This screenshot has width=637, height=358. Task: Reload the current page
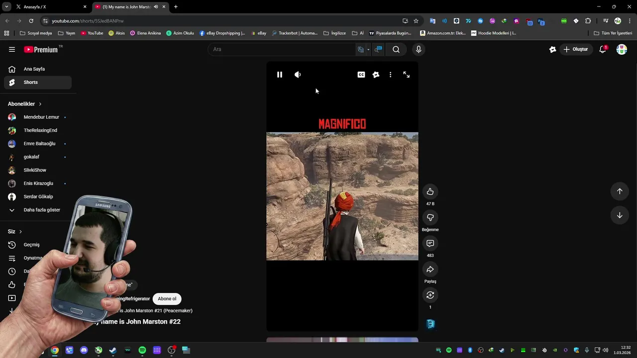click(31, 21)
